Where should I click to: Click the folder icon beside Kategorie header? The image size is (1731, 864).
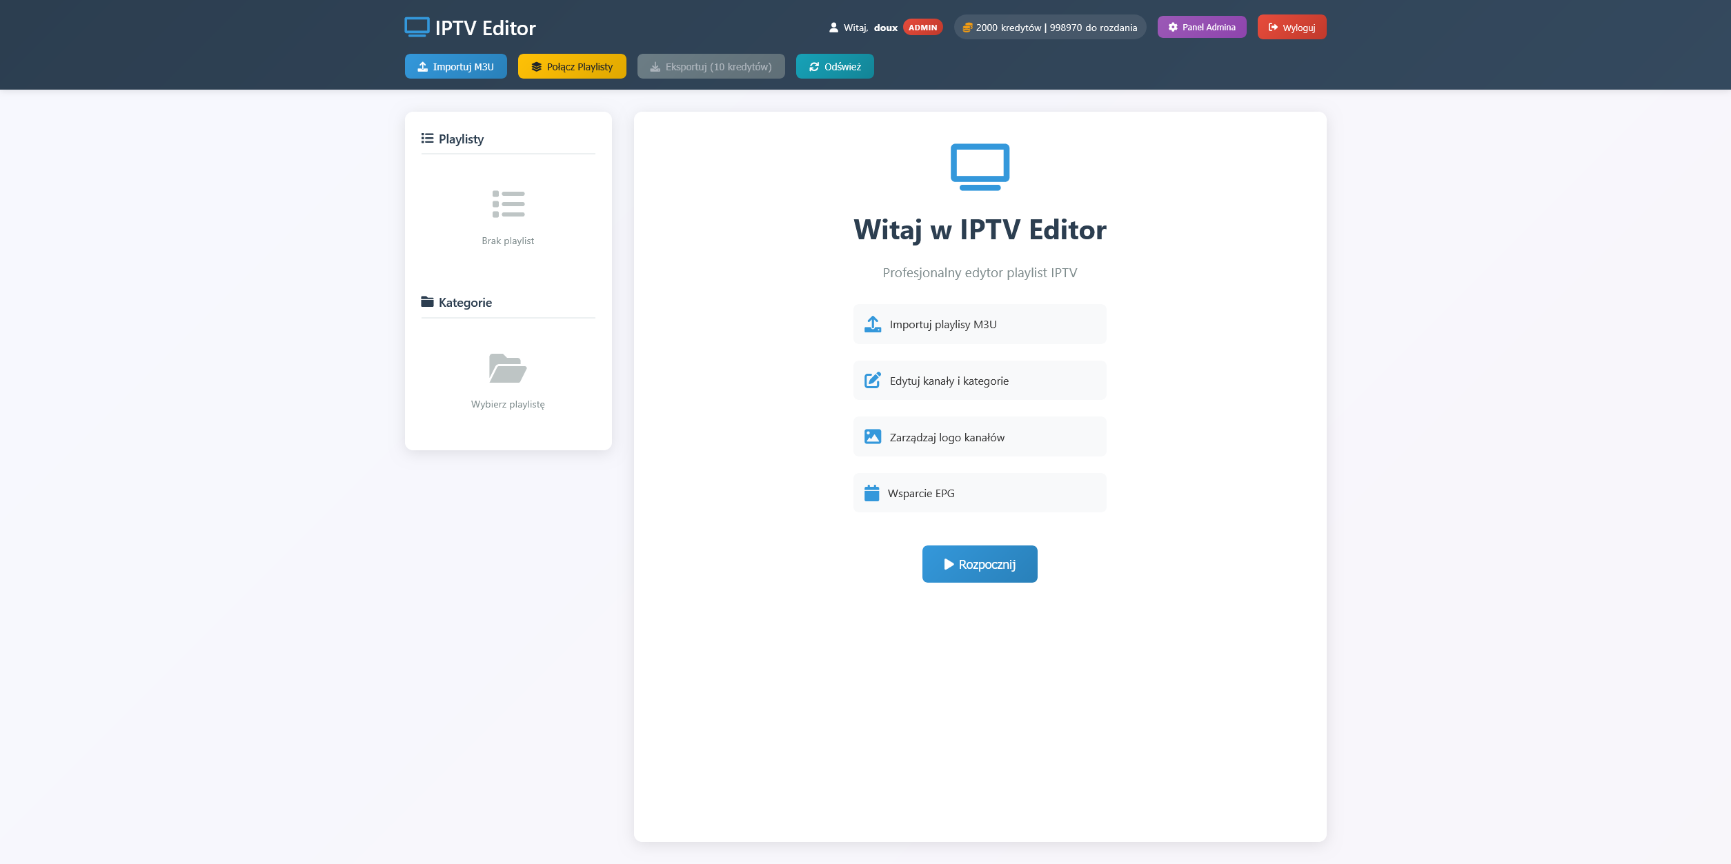tap(426, 301)
